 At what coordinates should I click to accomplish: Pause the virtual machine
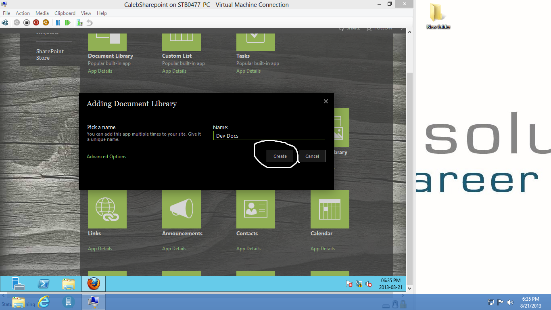point(58,23)
